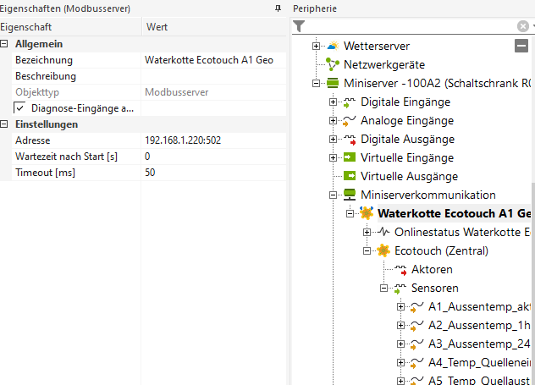Select the A1_Aussentemp sensor entry
Screen dimensions: 535x385
pyautogui.click(x=479, y=306)
